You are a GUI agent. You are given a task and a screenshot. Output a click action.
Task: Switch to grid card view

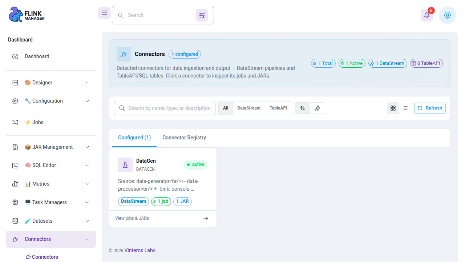point(393,108)
